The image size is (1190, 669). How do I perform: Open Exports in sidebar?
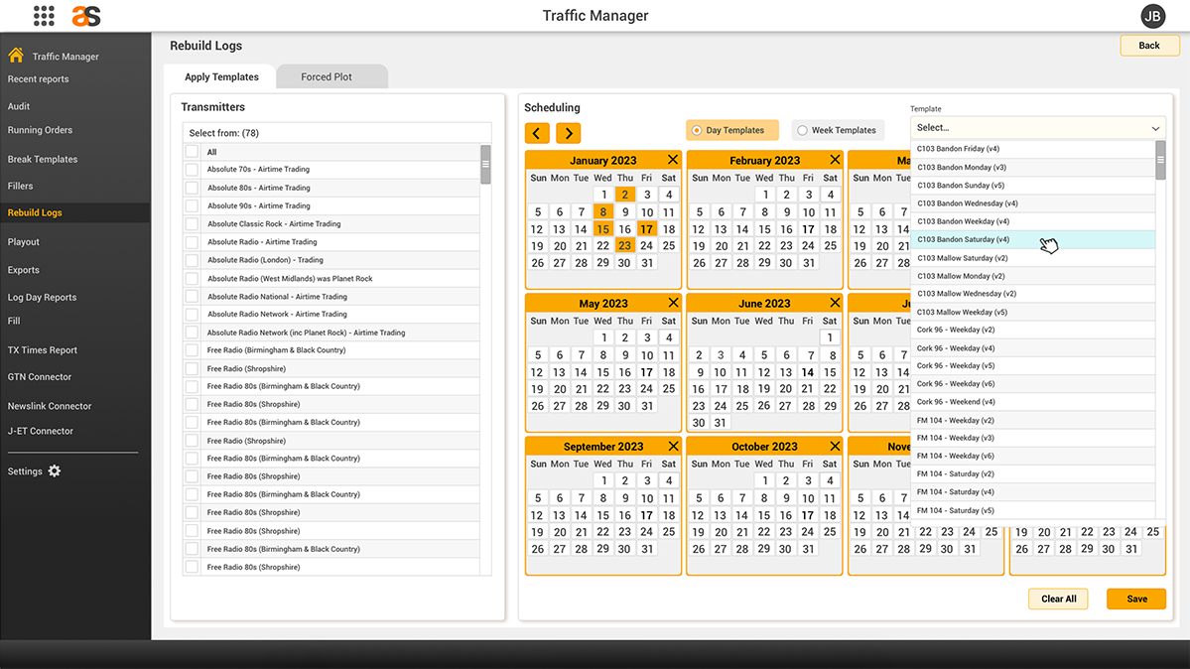pyautogui.click(x=24, y=270)
